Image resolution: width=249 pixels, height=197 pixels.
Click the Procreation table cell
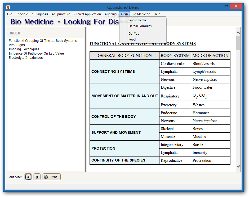point(210,160)
